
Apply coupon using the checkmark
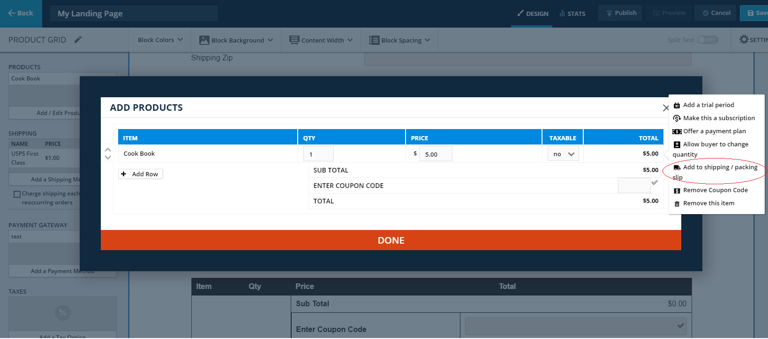(x=655, y=183)
